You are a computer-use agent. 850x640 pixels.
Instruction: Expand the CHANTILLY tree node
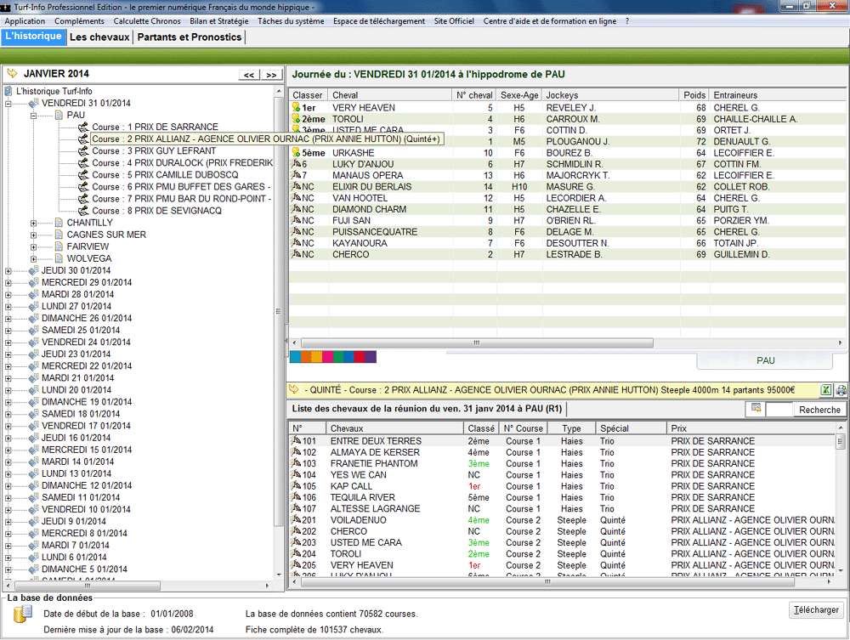[34, 223]
